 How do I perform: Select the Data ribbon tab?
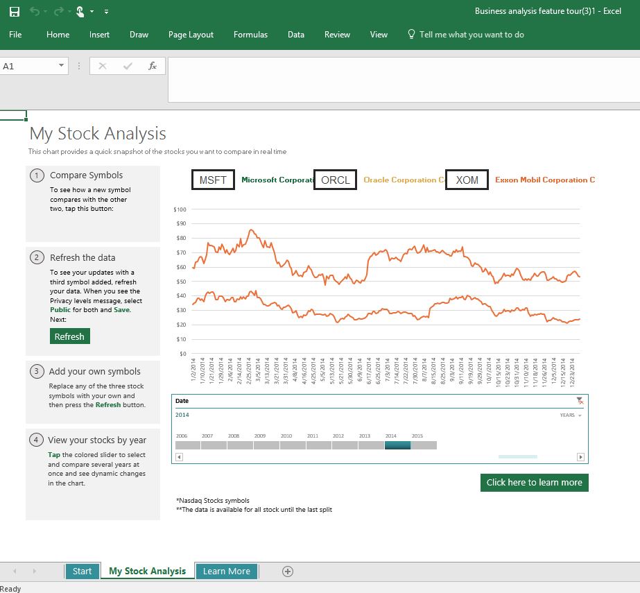(x=296, y=35)
